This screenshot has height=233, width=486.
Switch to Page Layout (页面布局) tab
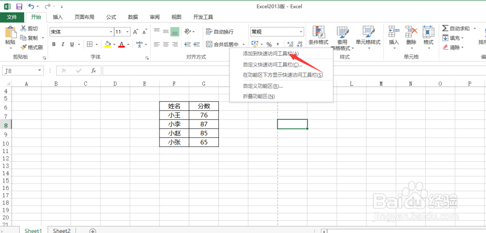(x=84, y=17)
